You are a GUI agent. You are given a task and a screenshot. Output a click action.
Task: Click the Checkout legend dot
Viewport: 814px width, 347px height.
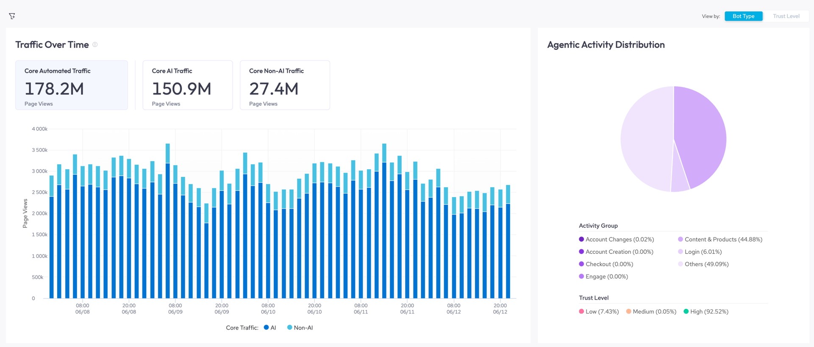point(581,264)
